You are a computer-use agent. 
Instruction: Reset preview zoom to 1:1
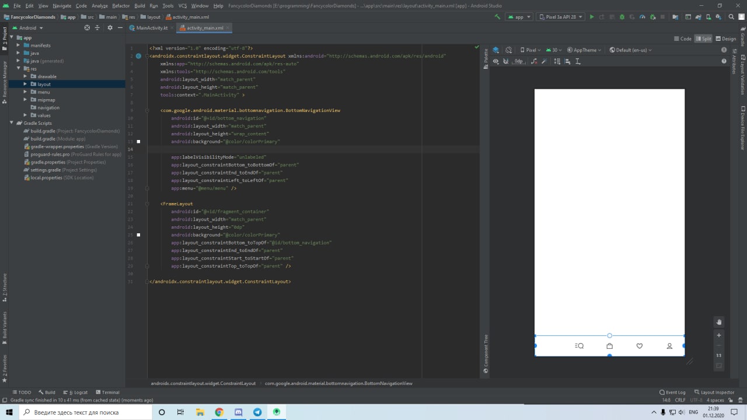click(x=719, y=355)
